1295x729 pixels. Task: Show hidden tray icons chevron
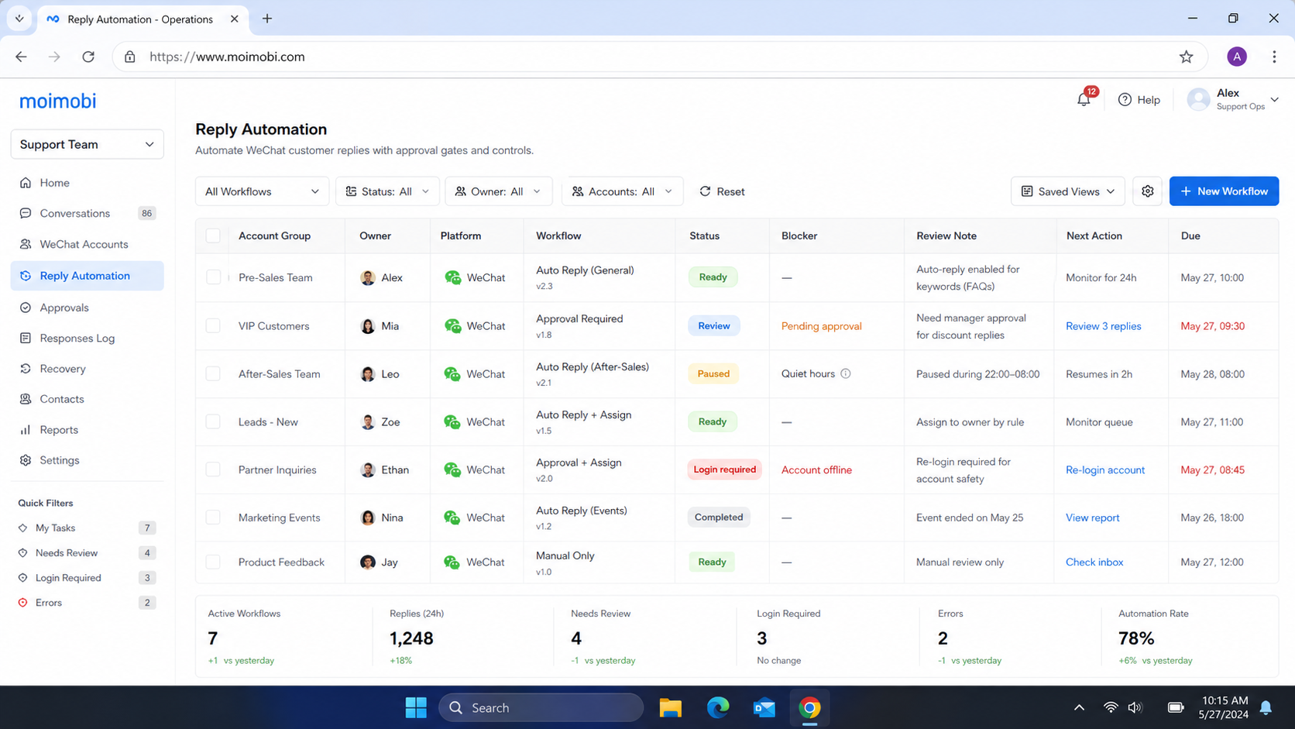(1079, 707)
